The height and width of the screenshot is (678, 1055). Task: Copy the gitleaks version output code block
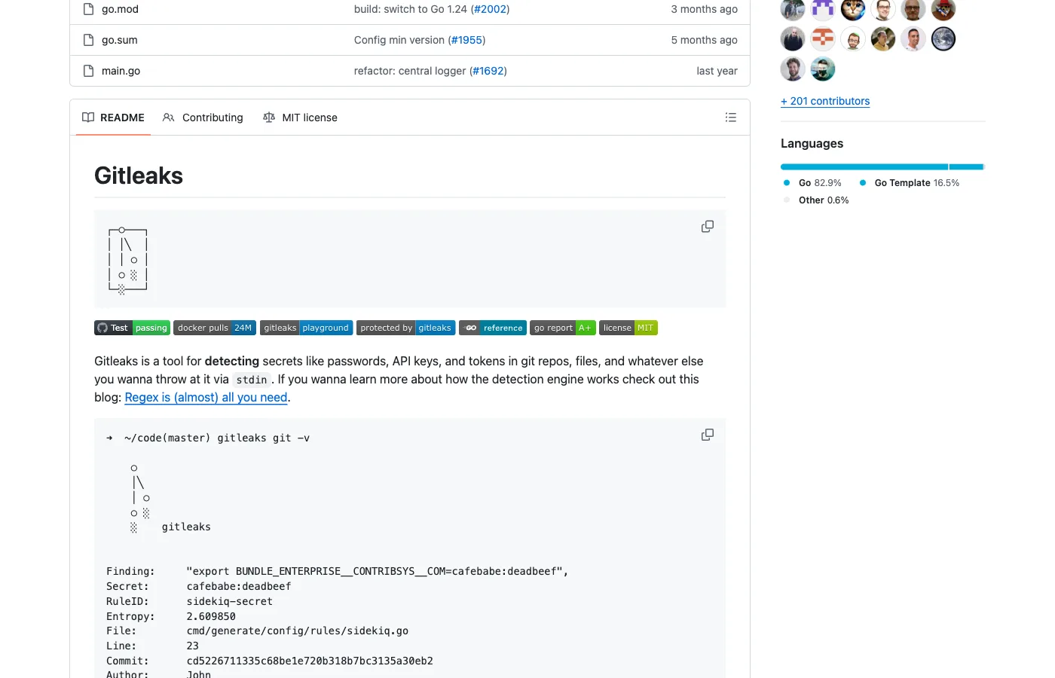point(707,435)
